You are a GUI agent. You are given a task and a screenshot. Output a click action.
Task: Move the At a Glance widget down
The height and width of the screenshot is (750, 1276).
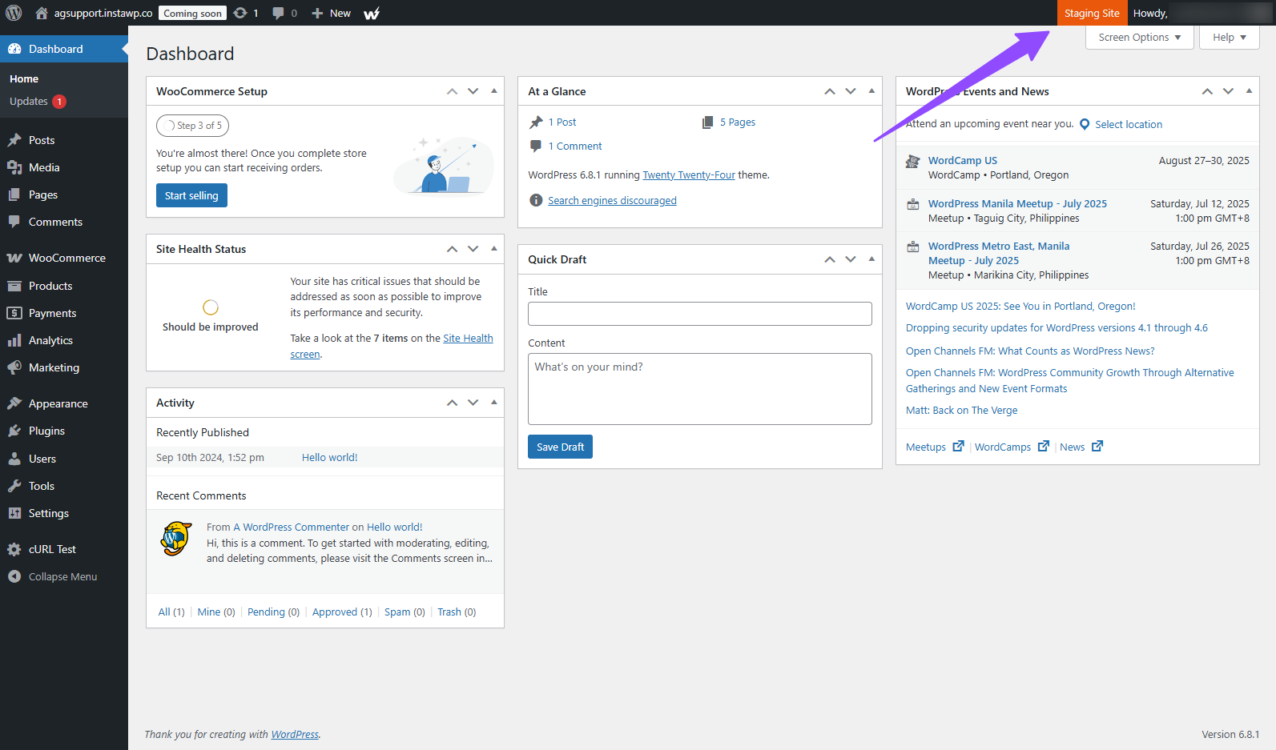851,91
